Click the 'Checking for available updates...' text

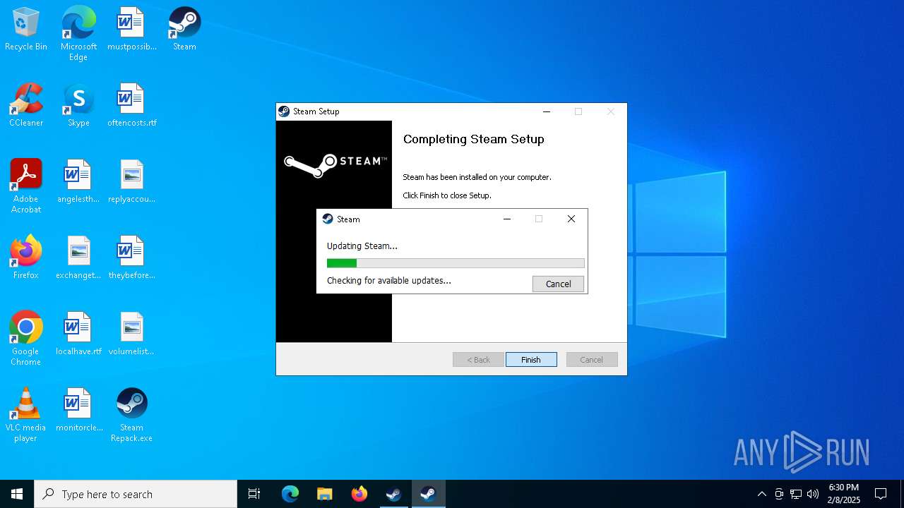389,281
